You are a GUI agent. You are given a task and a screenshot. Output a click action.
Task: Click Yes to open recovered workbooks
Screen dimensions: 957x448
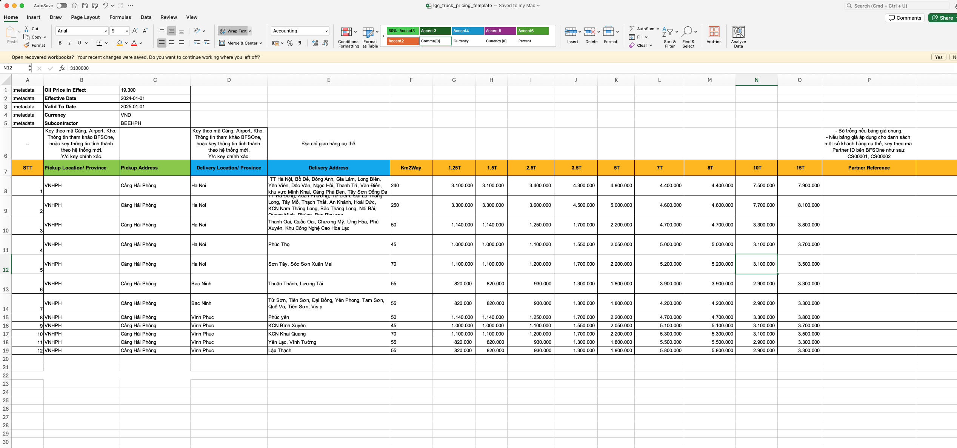pyautogui.click(x=939, y=57)
